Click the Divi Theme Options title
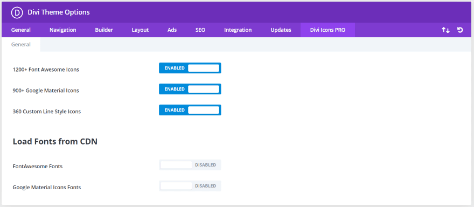This screenshot has height=207, width=474. (59, 12)
